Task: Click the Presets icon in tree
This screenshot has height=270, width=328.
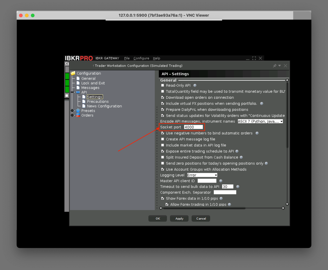Action: [78, 111]
